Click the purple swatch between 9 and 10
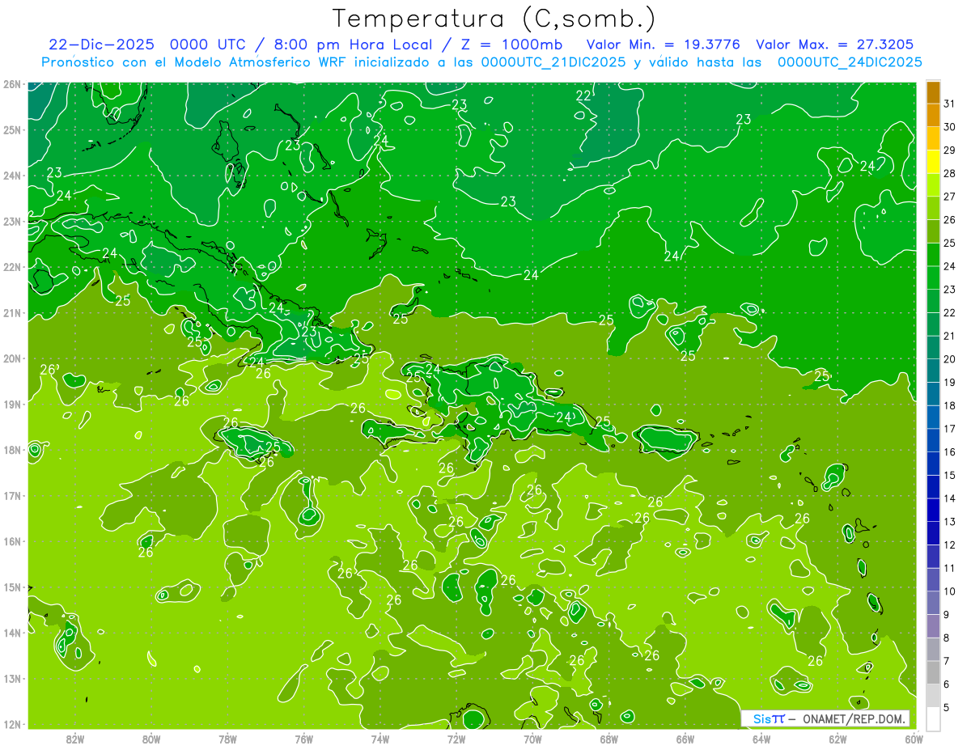This screenshot has width=971, height=750. coord(933,603)
